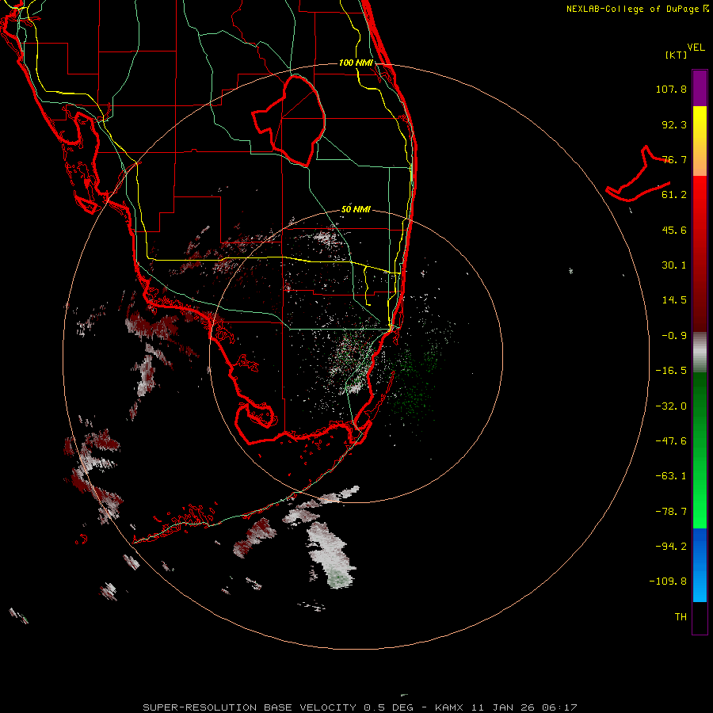713x713 pixels.
Task: Select the -32.0 velocity scale value
Action: click(671, 406)
